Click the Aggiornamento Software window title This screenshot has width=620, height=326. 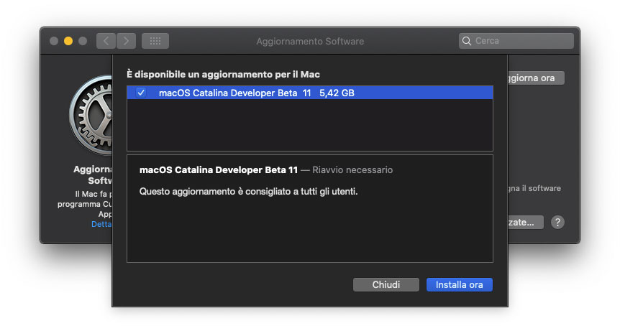[x=310, y=41]
